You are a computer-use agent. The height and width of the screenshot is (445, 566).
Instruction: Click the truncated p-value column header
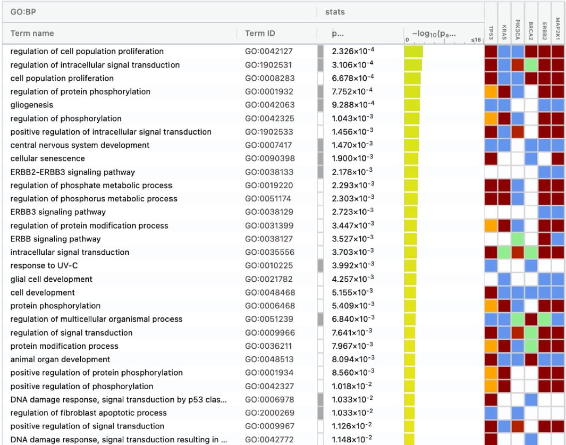click(x=337, y=33)
